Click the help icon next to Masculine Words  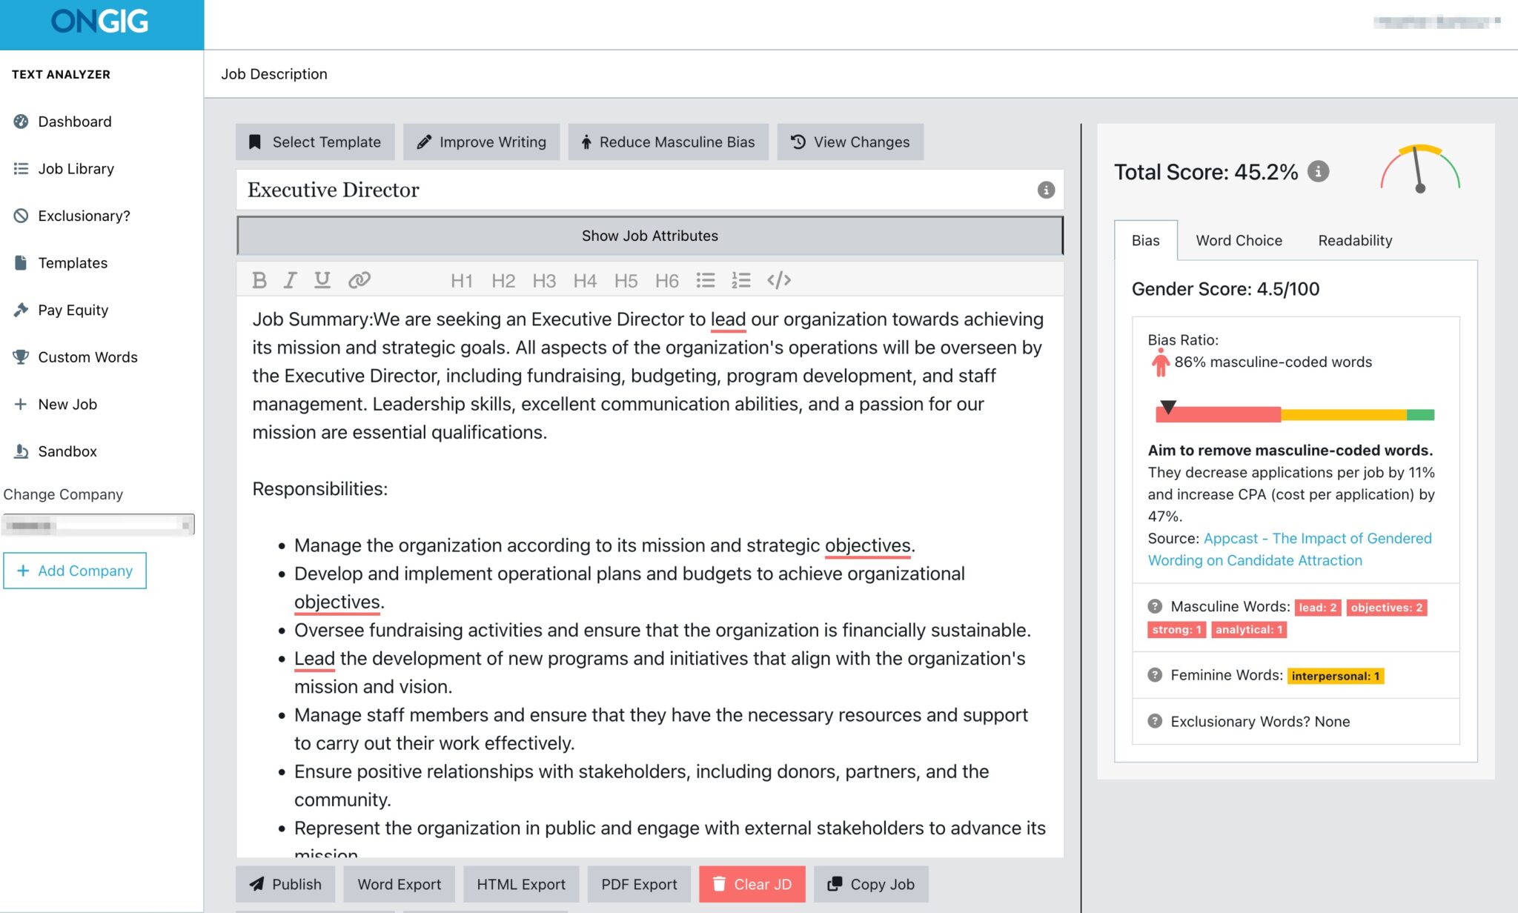point(1154,606)
